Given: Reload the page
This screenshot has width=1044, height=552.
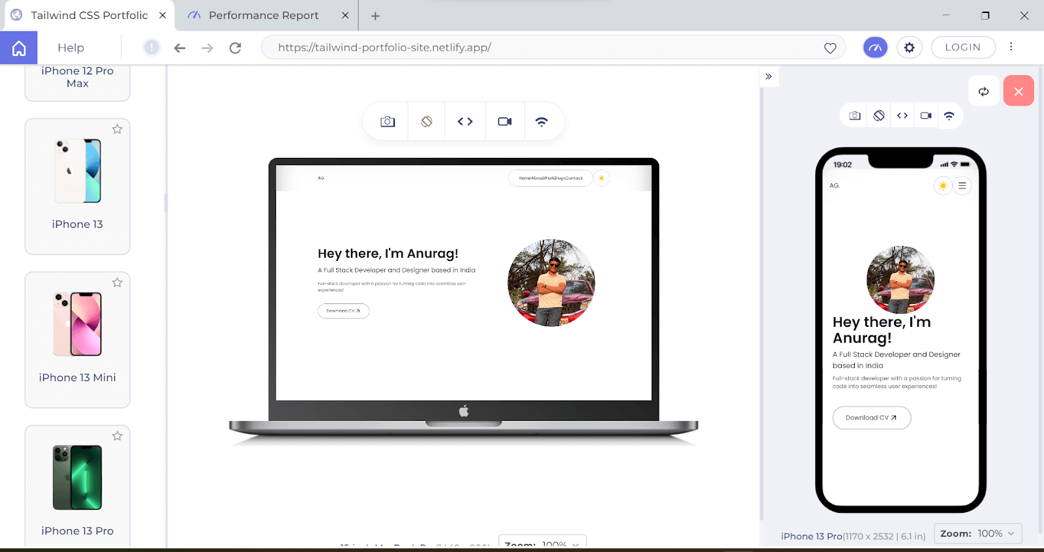Looking at the screenshot, I should [236, 48].
